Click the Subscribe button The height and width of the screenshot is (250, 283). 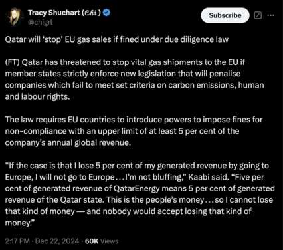tap(225, 15)
